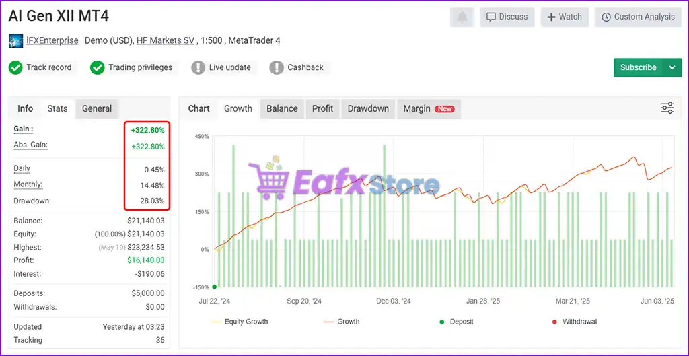Click the Live update warning icon
The width and height of the screenshot is (689, 356).
tap(198, 68)
